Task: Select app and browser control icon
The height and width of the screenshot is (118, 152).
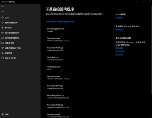Action: click(x=2, y=38)
